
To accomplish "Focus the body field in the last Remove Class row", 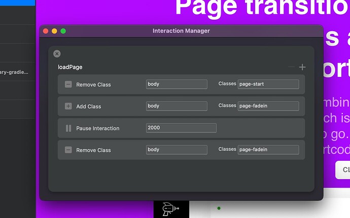I will click(x=177, y=150).
